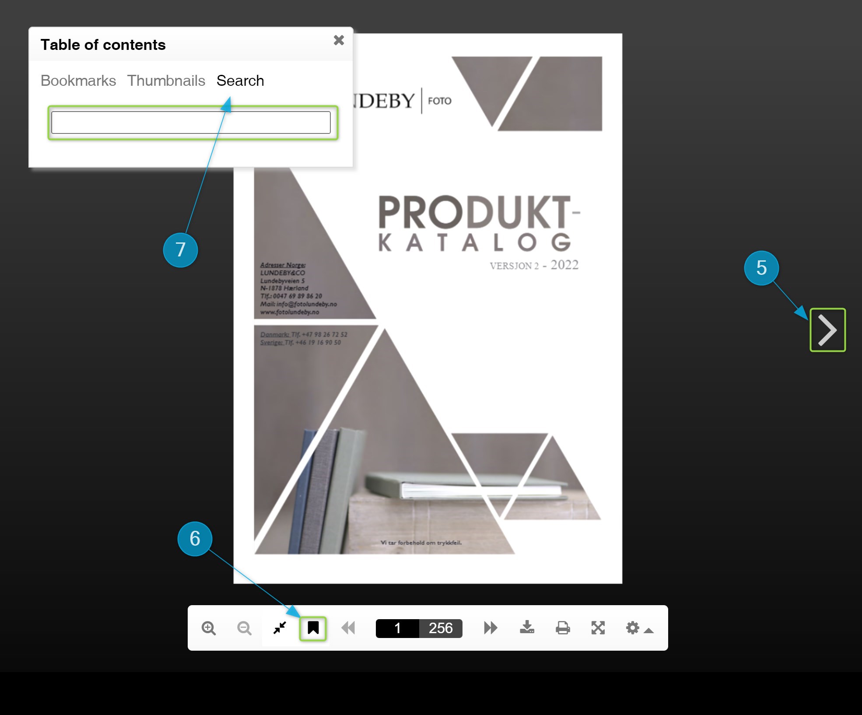The width and height of the screenshot is (862, 715).
Task: Expand the caret next to settings gear
Action: tap(649, 631)
